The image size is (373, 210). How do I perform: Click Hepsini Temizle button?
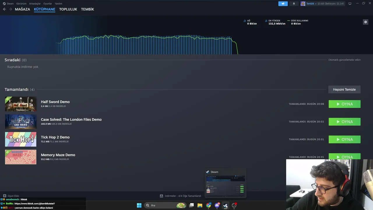pos(344,90)
